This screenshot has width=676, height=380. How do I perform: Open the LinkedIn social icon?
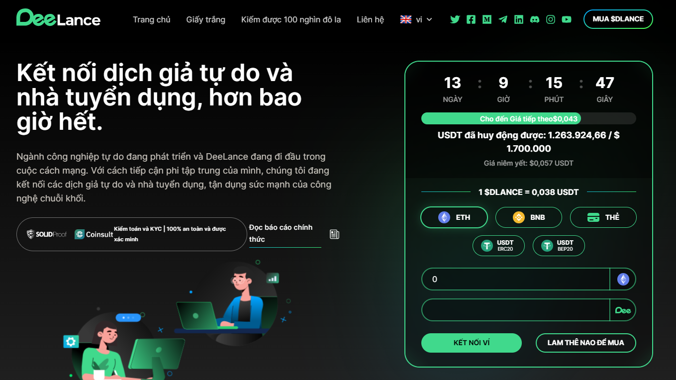point(519,19)
